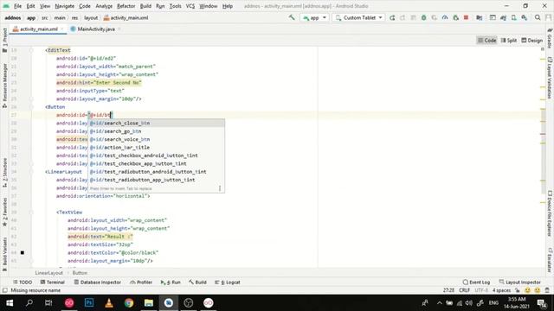Click the Make Project hammer icon
The width and height of the screenshot is (554, 311).
[x=292, y=17]
